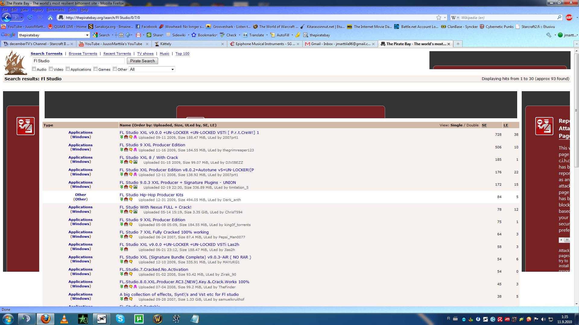579x325 pixels.
Task: Switch view to Double
Action: (472, 125)
